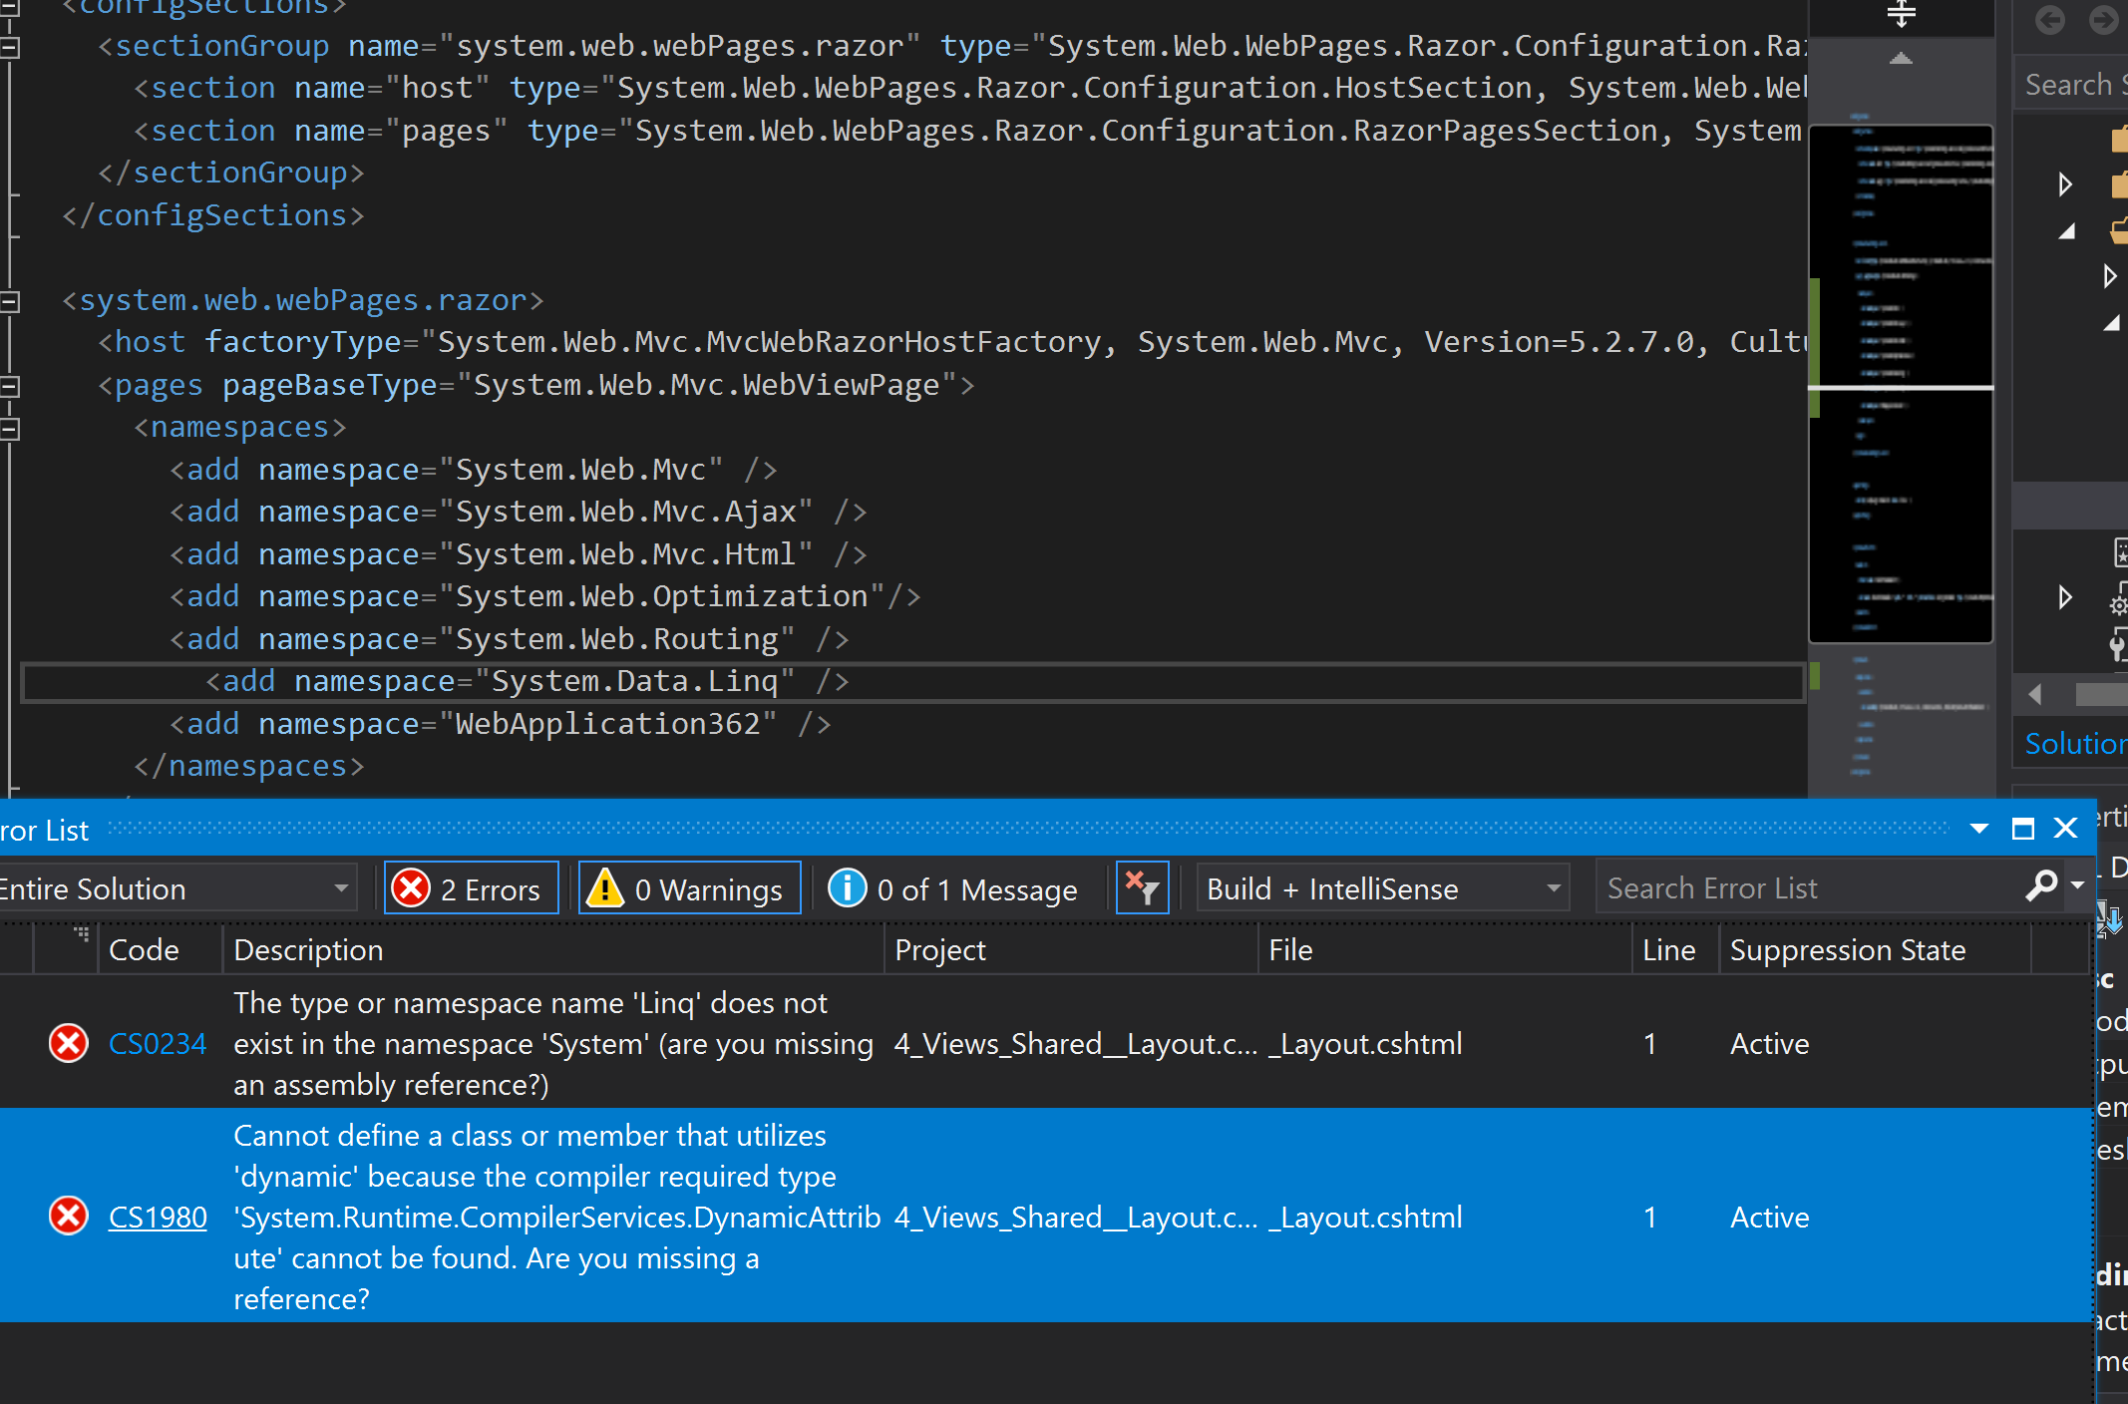Sort by the Description column header
The width and height of the screenshot is (2128, 1404).
[x=553, y=950]
